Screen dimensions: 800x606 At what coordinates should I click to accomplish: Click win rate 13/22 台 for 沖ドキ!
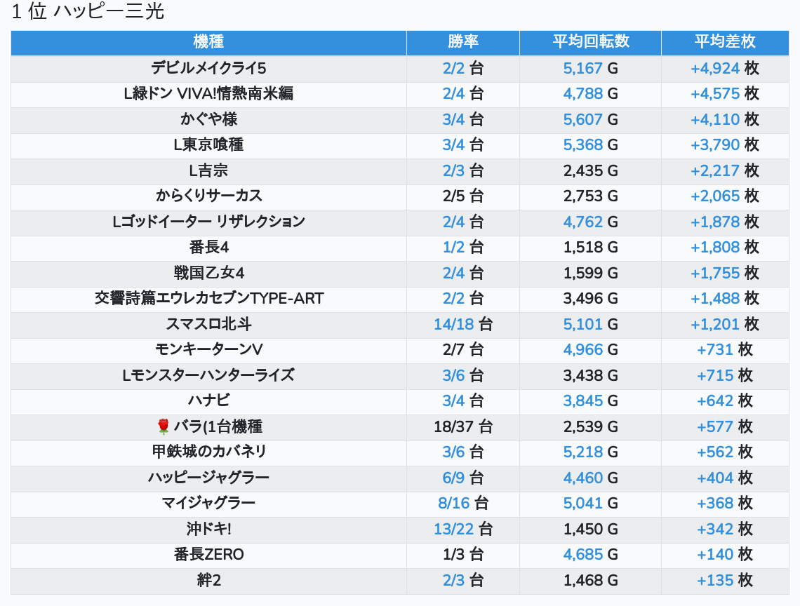(x=462, y=529)
